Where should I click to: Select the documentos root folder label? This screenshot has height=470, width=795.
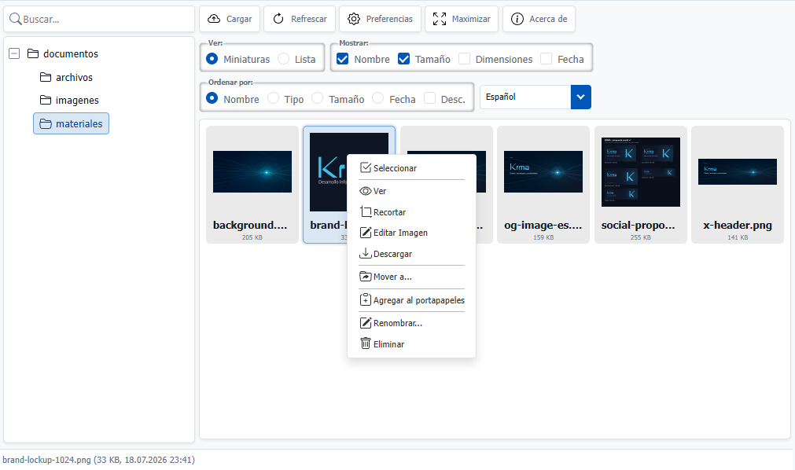click(71, 53)
